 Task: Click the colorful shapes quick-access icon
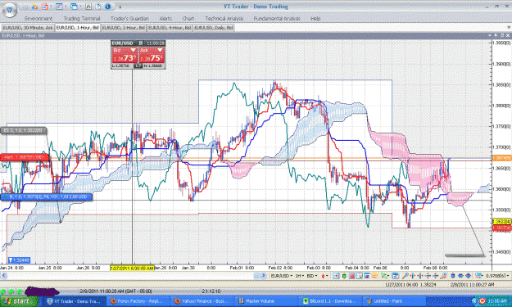(34, 7)
